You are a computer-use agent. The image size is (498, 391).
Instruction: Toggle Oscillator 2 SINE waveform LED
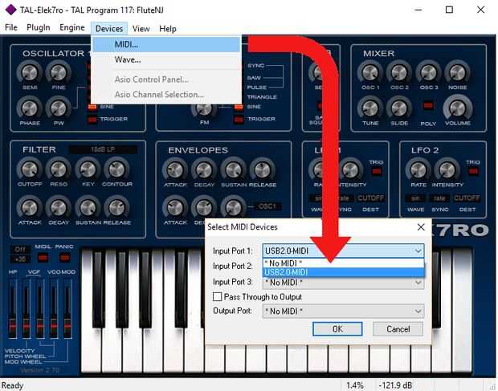point(239,107)
